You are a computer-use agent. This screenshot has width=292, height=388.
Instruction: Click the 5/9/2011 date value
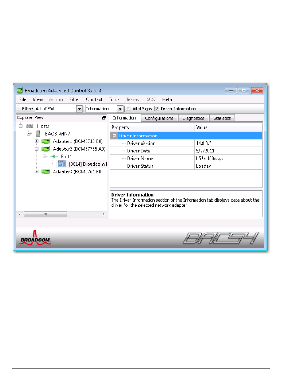pos(205,151)
